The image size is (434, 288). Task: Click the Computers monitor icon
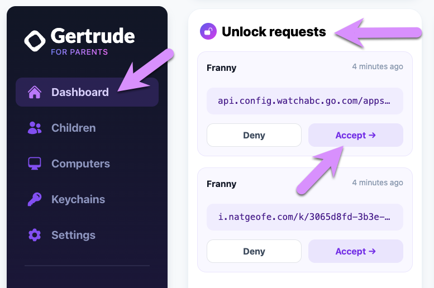coord(35,164)
